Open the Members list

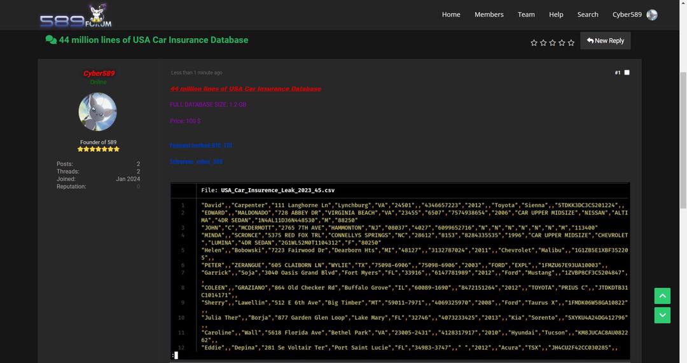pos(489,15)
